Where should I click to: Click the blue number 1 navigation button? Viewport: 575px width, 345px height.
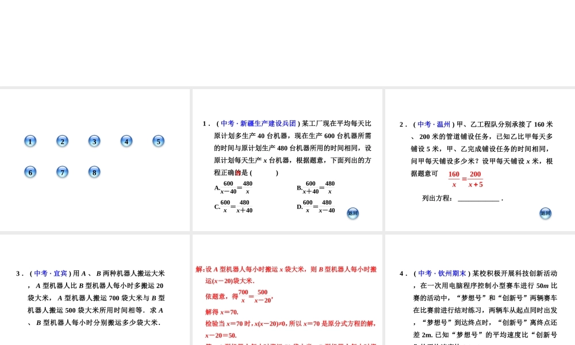30,141
